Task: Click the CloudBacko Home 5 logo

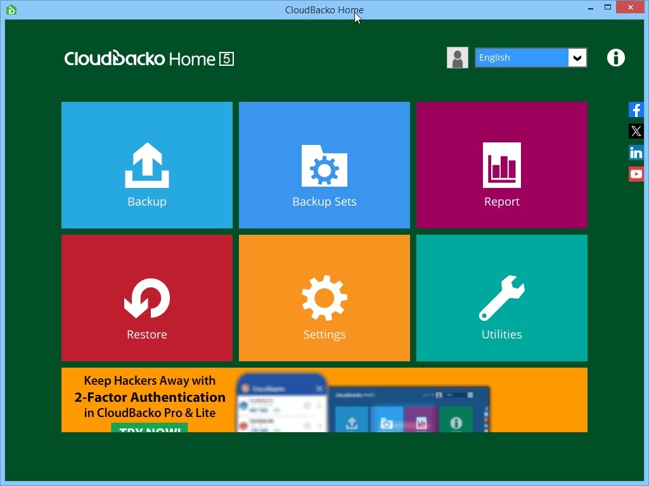Action: [149, 59]
